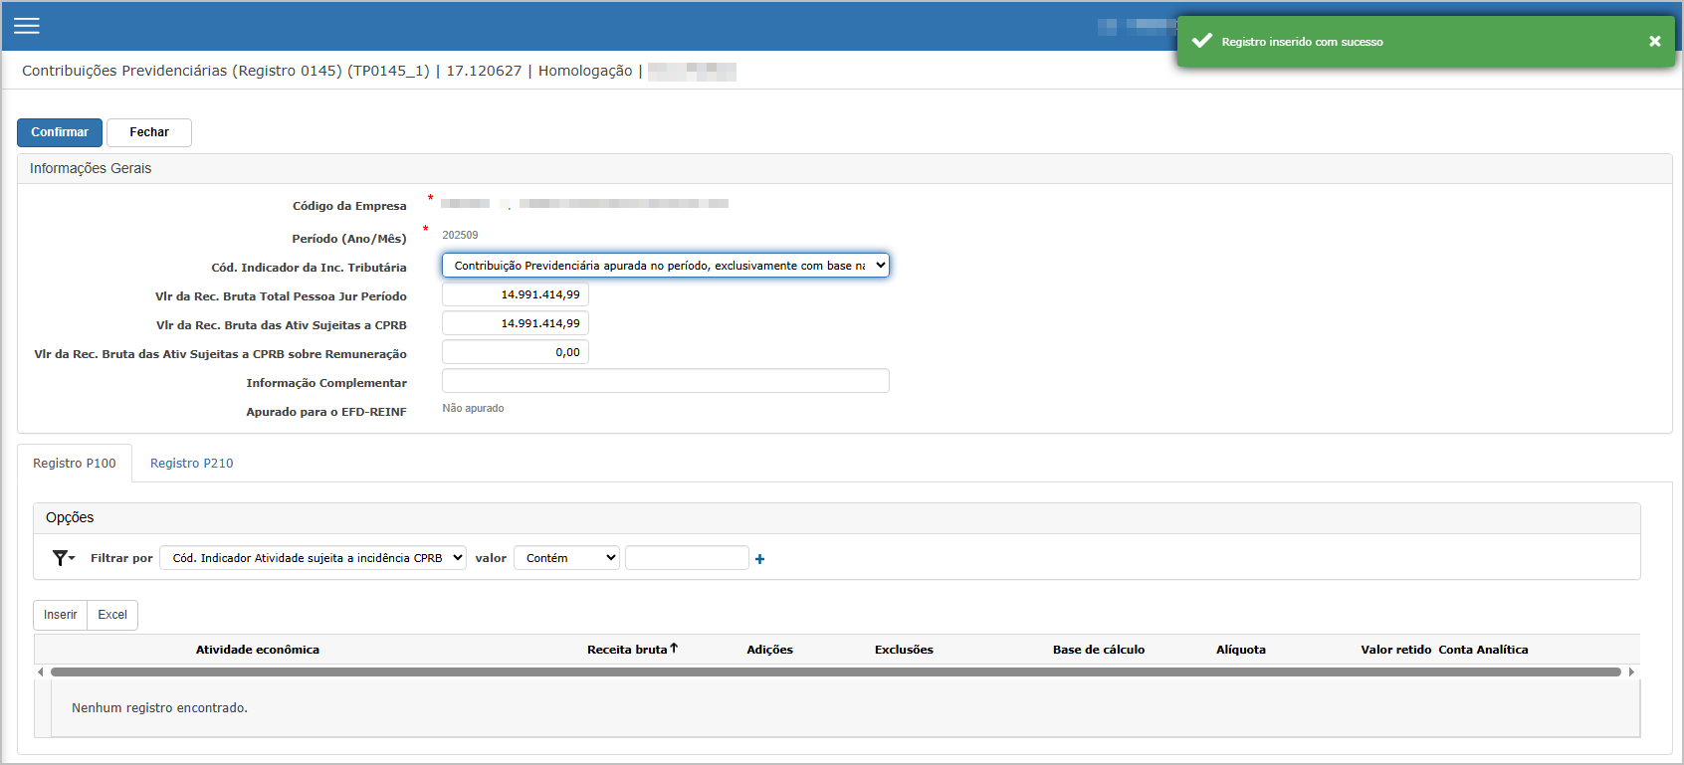The width and height of the screenshot is (1684, 765).
Task: Click Vlr da Rec. Bruta Total field
Action: tap(516, 294)
